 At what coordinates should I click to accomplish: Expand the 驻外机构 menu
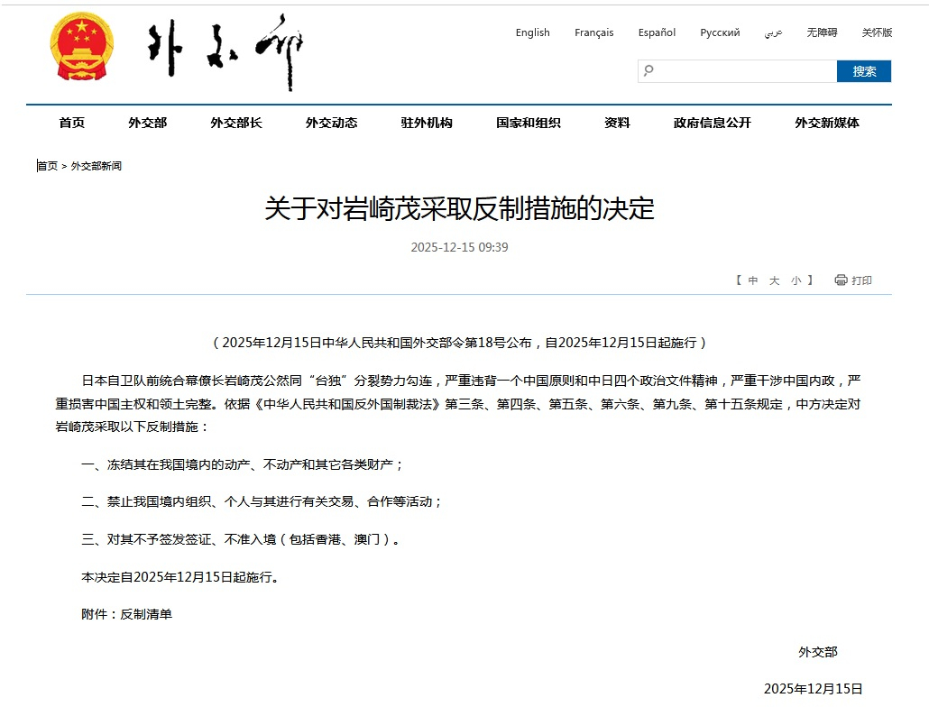427,123
